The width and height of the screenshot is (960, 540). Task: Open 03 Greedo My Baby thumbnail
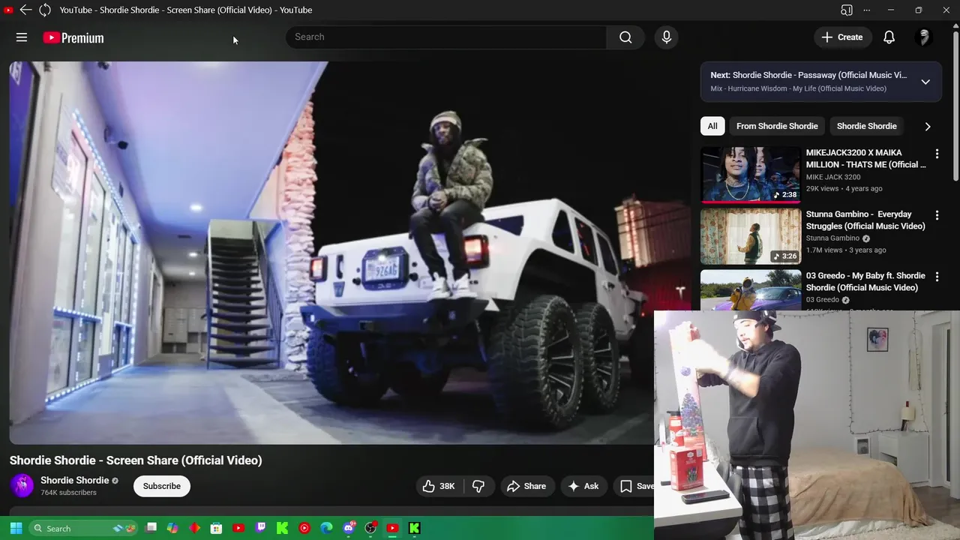tap(750, 290)
